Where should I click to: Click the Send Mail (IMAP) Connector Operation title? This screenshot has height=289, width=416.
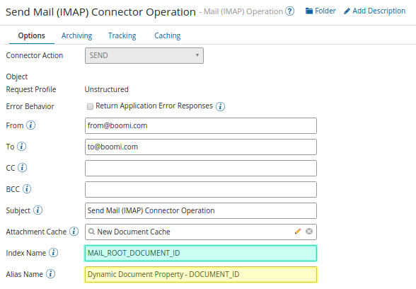(100, 12)
